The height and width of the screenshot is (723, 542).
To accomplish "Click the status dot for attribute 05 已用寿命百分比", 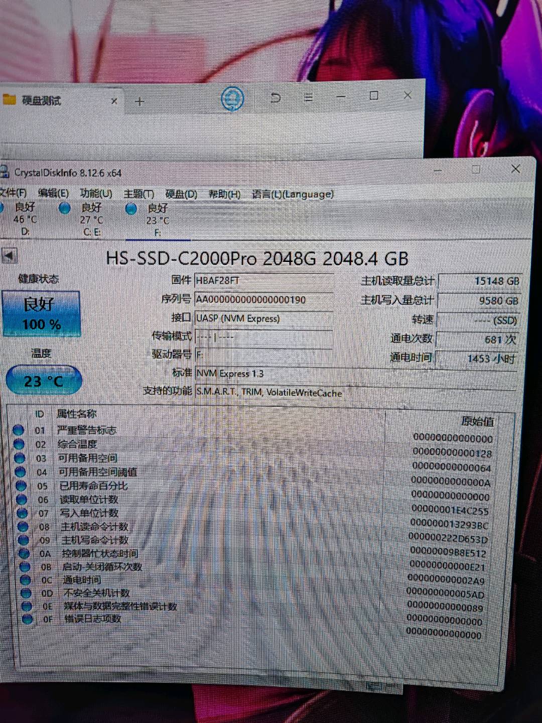I will coord(21,486).
